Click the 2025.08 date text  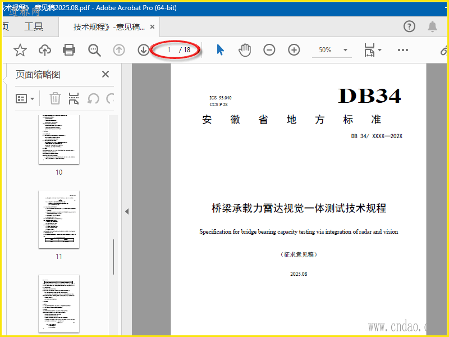[299, 274]
